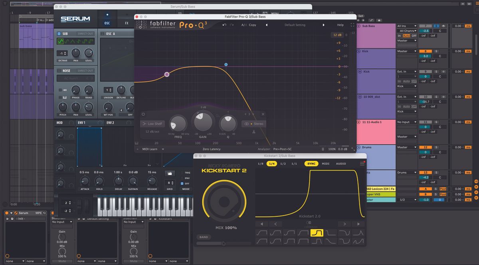Image resolution: width=479 pixels, height=265 pixels.
Task: Toggle the band power button in Pro-Q 3
Action: 143,114
